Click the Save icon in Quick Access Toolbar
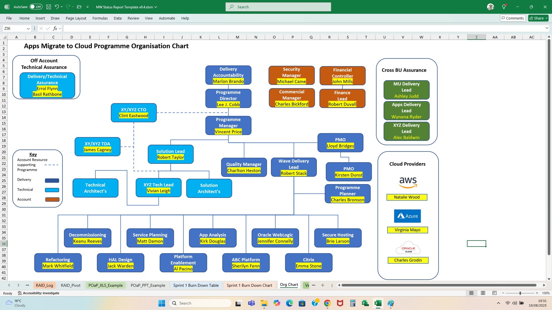Image resolution: width=552 pixels, height=310 pixels. click(x=48, y=7)
